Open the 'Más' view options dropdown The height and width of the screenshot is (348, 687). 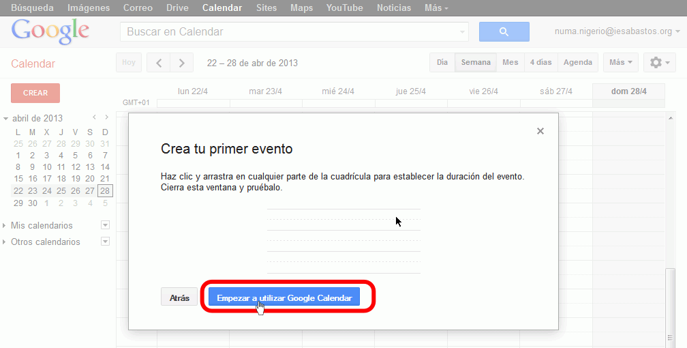click(x=620, y=62)
